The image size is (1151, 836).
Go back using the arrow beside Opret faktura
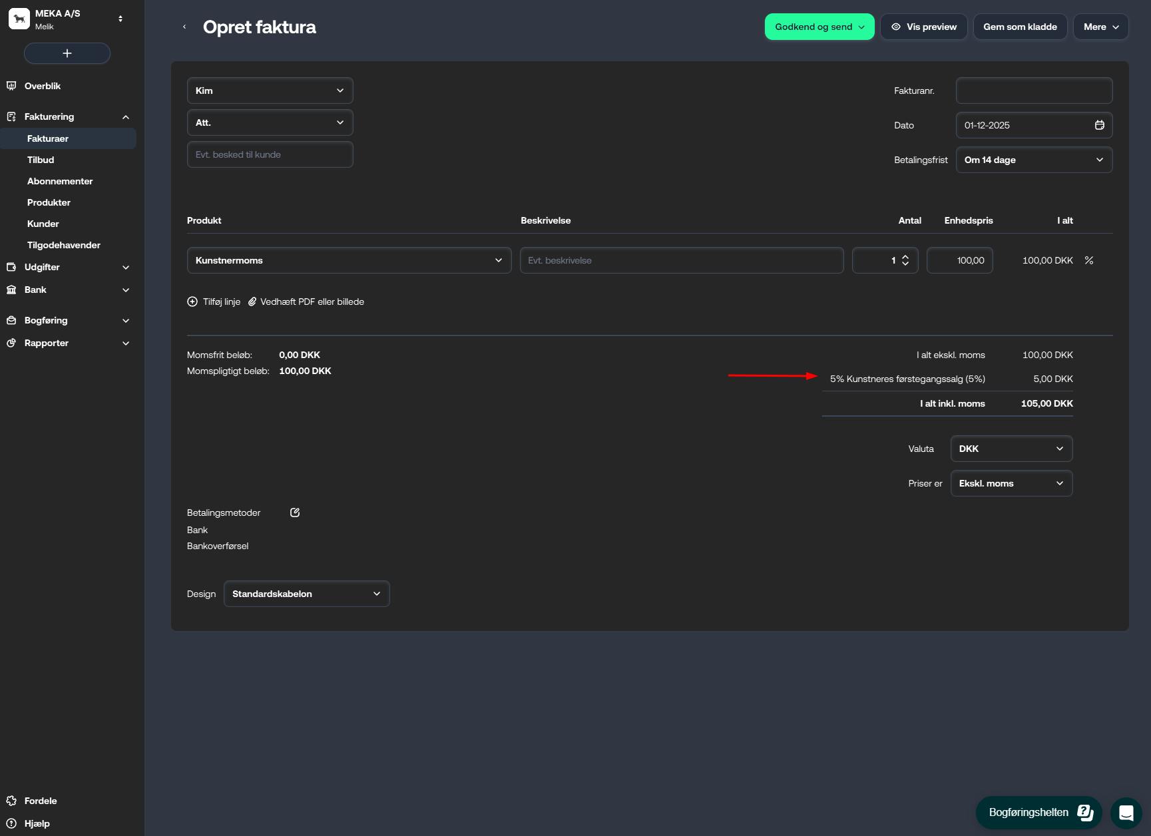pyautogui.click(x=184, y=27)
